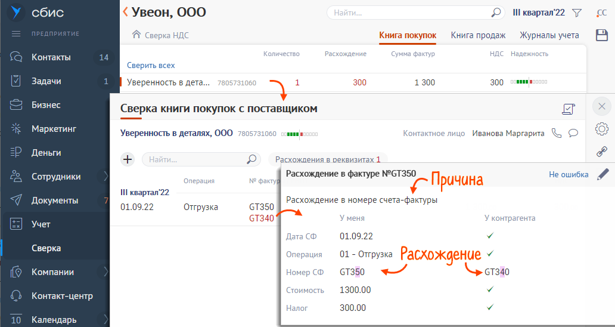Image resolution: width=615 pixels, height=327 pixels.
Task: Open Компании section
Action: tap(52, 272)
